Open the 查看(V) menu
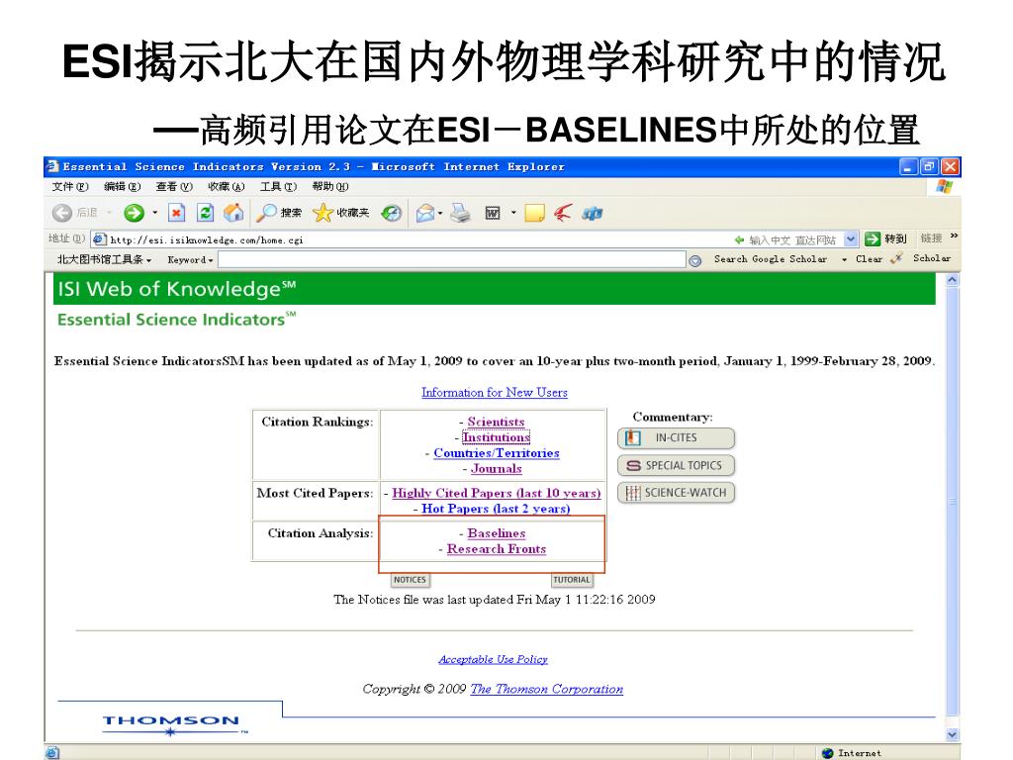The image size is (1013, 760). click(174, 187)
